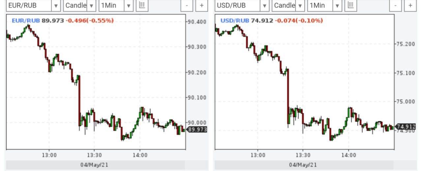The height and width of the screenshot is (171, 421).
Task: Expand the USD/RUB currency pair dropdown
Action: point(264,6)
